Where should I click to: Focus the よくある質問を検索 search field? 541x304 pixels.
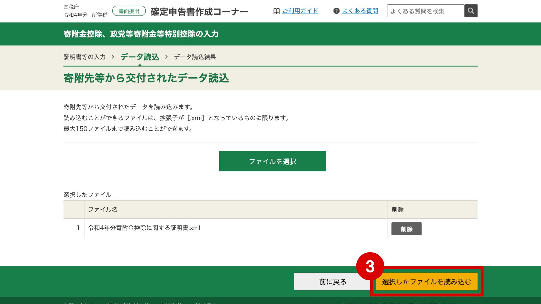pos(425,11)
